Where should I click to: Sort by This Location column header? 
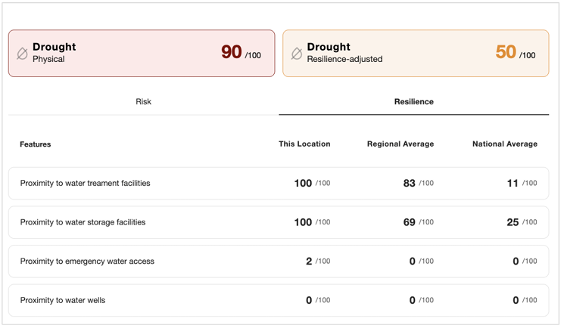click(x=304, y=144)
